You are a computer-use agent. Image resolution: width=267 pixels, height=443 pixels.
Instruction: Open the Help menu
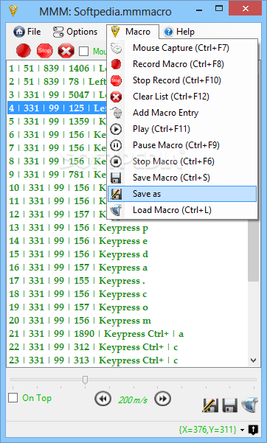[x=179, y=32]
